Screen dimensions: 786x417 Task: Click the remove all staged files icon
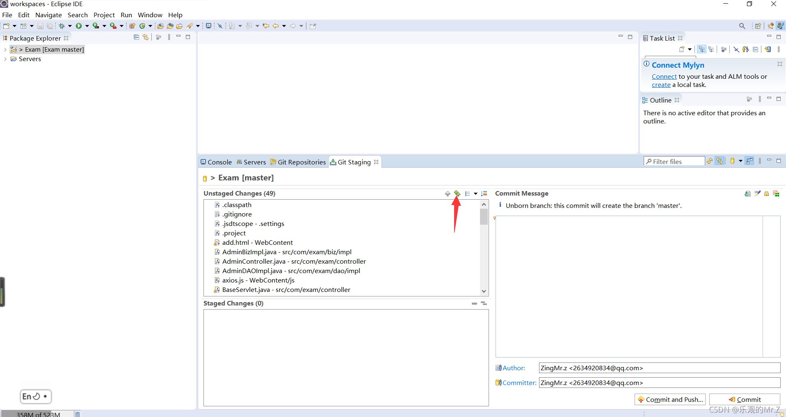pos(484,303)
